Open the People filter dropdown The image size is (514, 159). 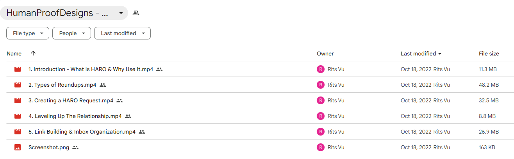[71, 33]
